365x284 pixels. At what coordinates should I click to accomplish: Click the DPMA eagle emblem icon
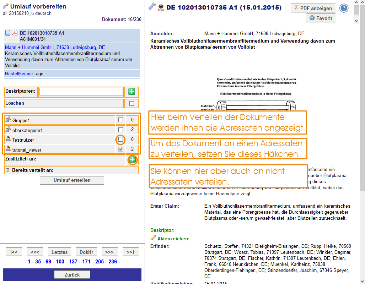(x=161, y=8)
